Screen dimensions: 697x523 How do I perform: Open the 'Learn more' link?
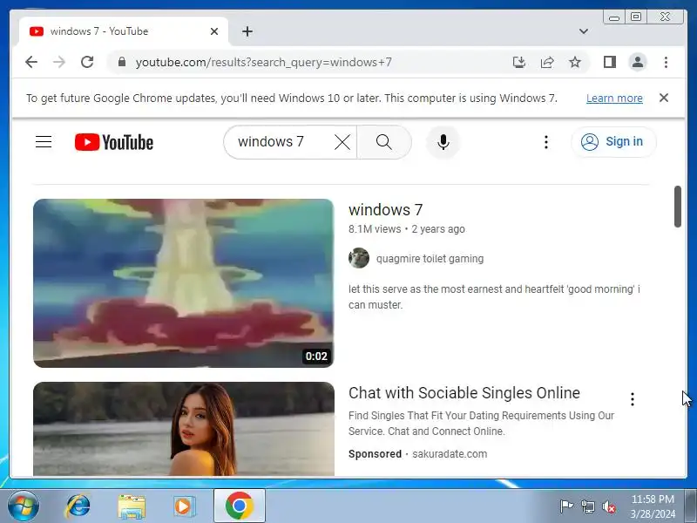click(614, 98)
